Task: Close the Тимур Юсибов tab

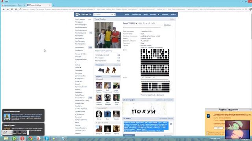Action: click(50, 5)
